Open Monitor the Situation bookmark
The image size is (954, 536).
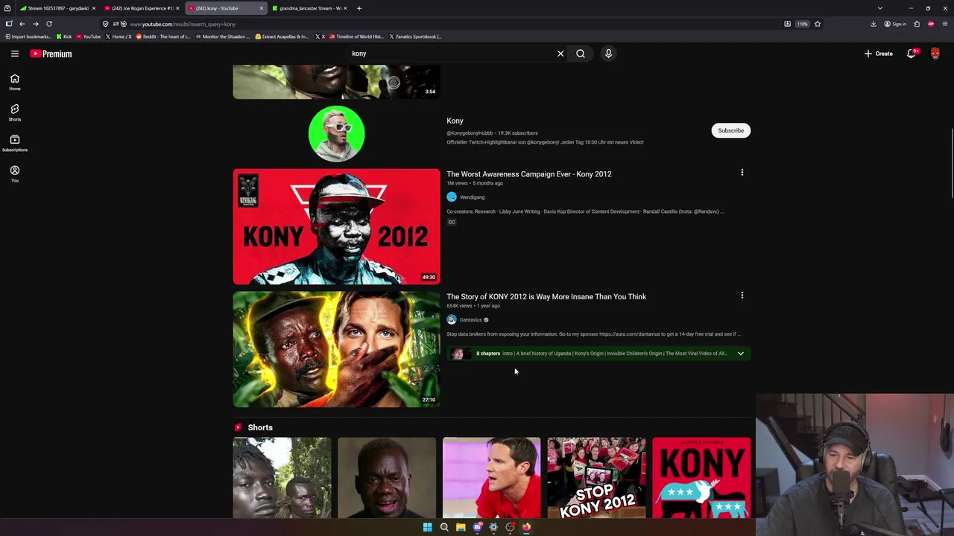pyautogui.click(x=223, y=36)
